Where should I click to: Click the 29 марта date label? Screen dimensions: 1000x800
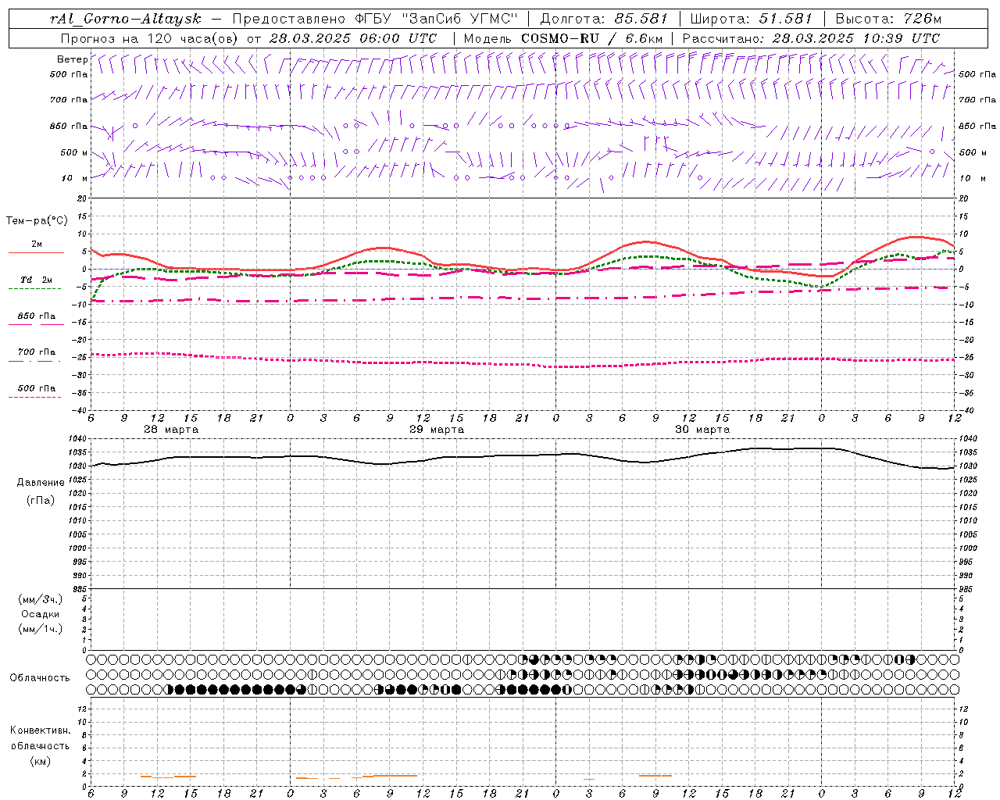437,430
